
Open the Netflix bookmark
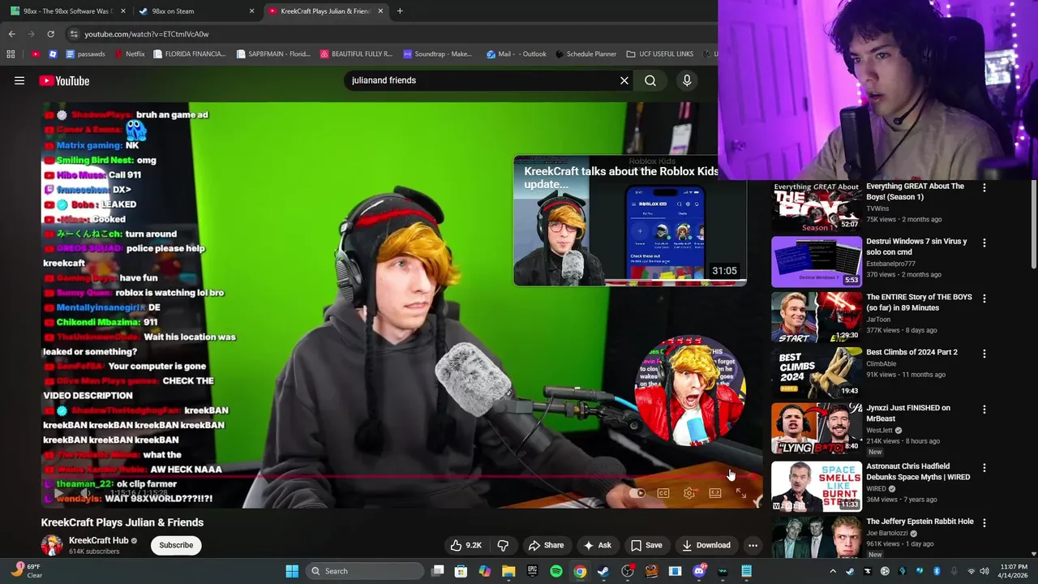pos(130,54)
